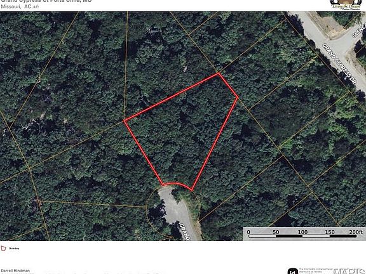This screenshot has width=366, height=274.
Task: Click the disclaimer text beside id logo
Action: click(315, 271)
